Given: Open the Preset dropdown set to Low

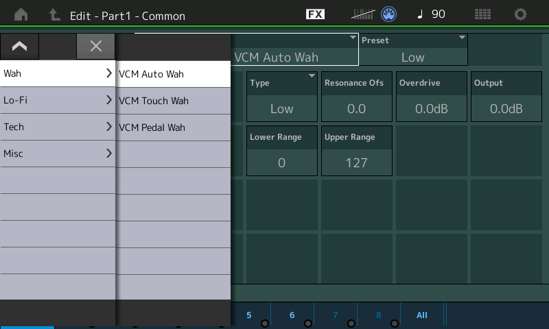Looking at the screenshot, I should 413,49.
